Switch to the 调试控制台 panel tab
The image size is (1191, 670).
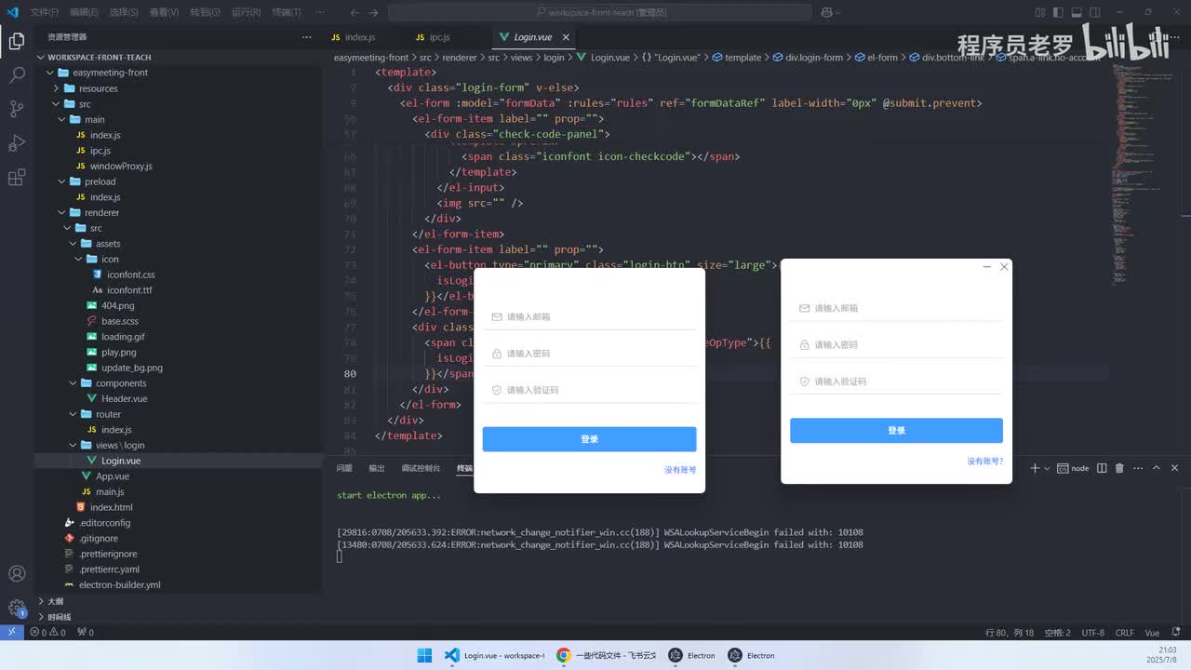point(421,468)
